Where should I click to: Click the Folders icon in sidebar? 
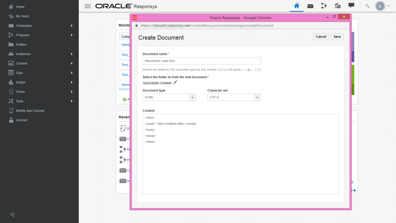coord(11,44)
